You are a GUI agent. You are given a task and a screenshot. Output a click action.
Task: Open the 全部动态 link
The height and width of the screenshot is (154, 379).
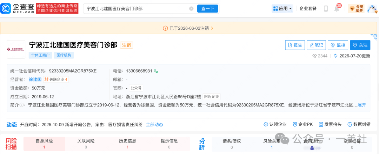[x=154, y=124]
